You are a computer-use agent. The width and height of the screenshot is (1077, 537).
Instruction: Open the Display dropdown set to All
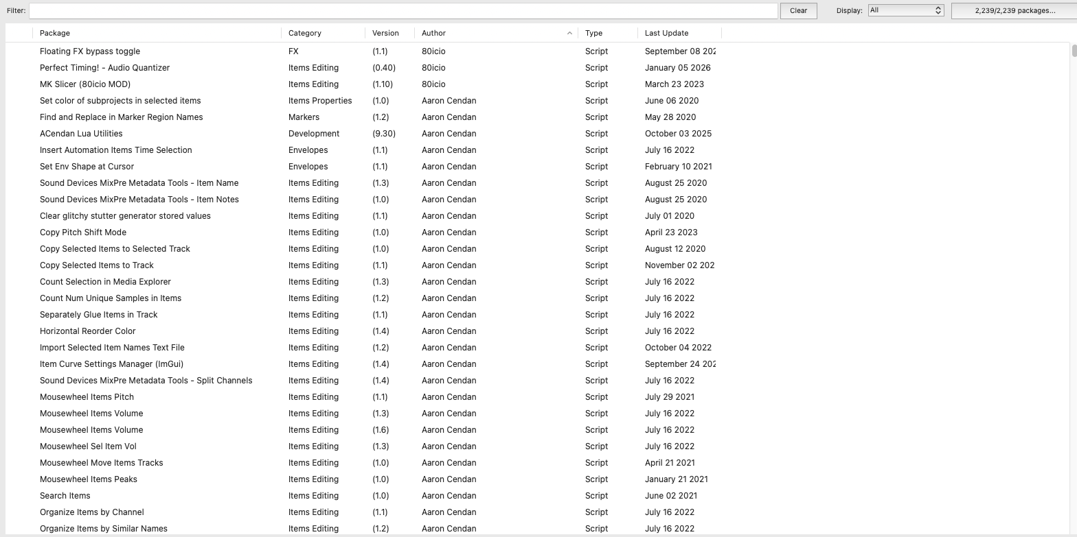tap(905, 10)
